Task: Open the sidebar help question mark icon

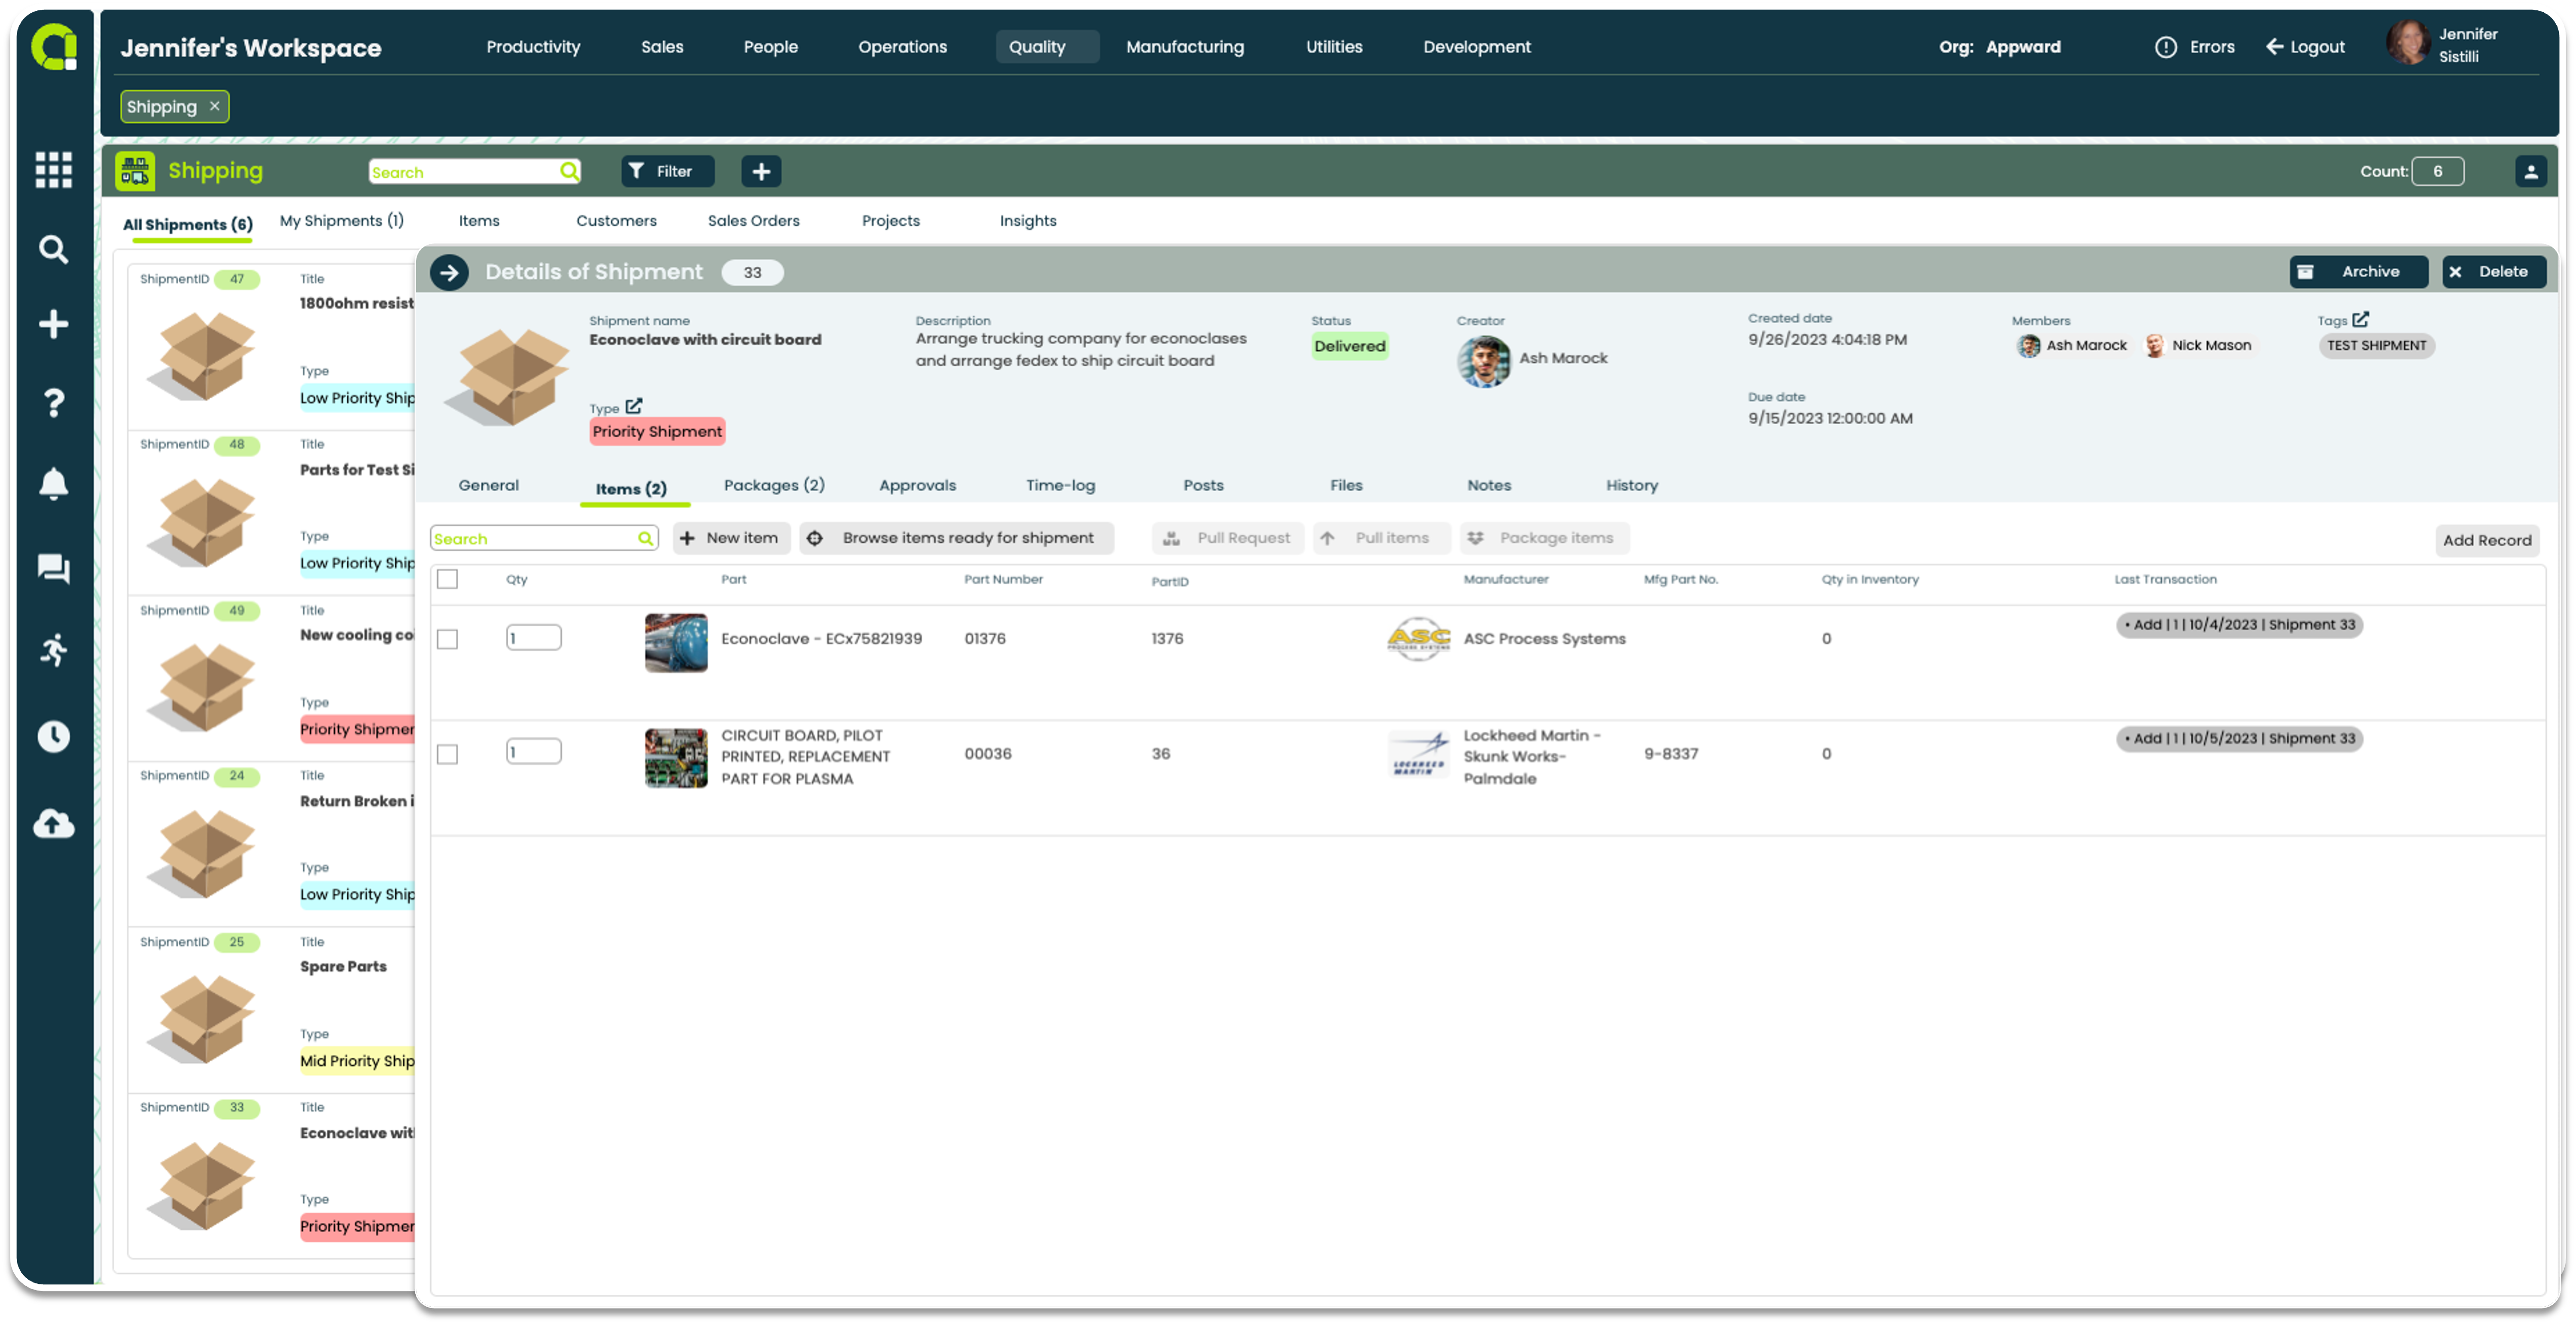Action: (53, 403)
